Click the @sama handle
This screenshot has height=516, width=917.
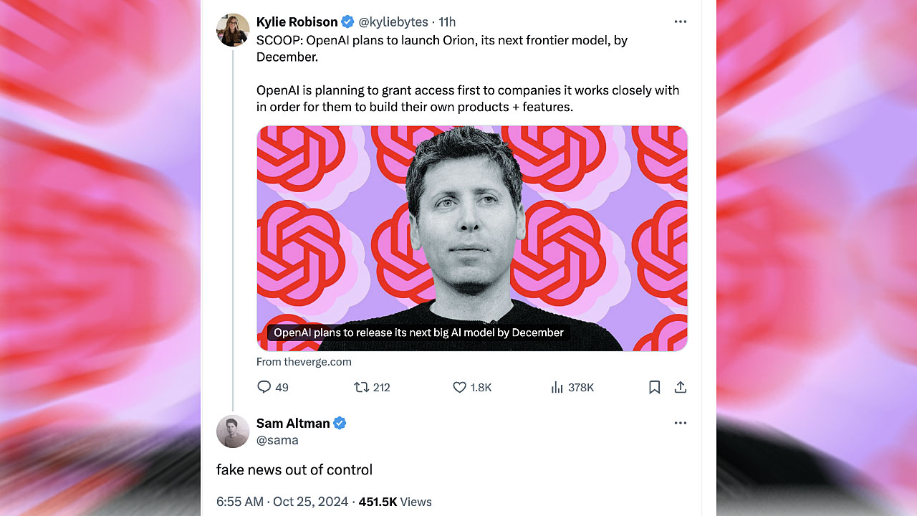tap(277, 440)
